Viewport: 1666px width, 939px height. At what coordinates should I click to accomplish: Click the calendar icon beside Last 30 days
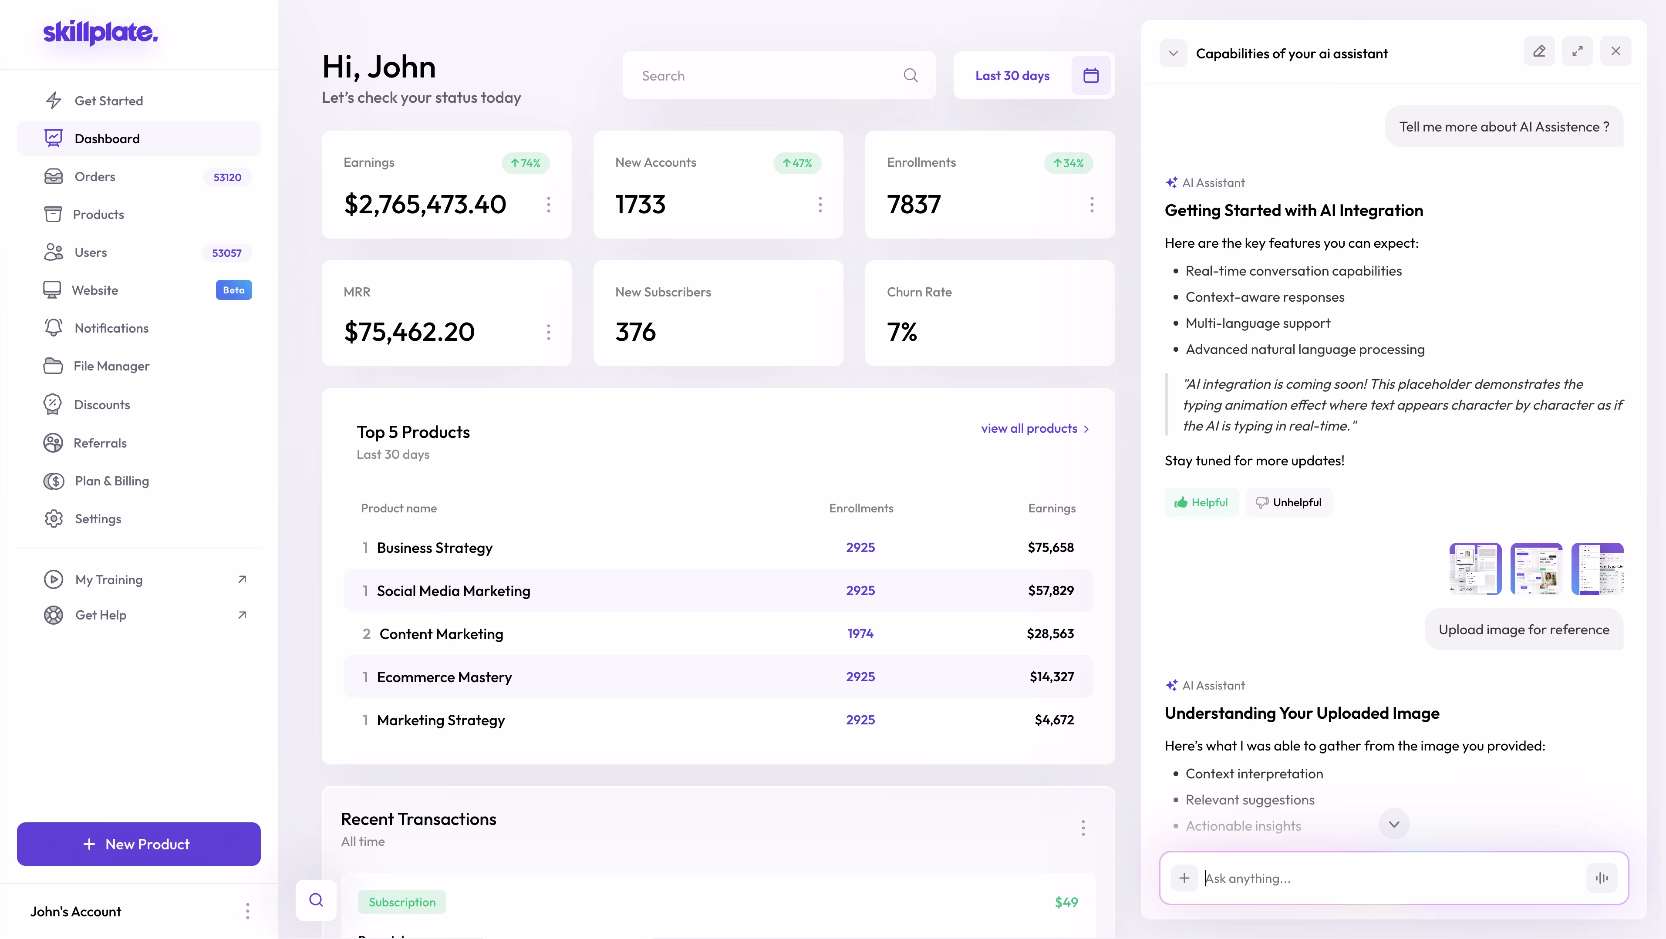[1090, 76]
